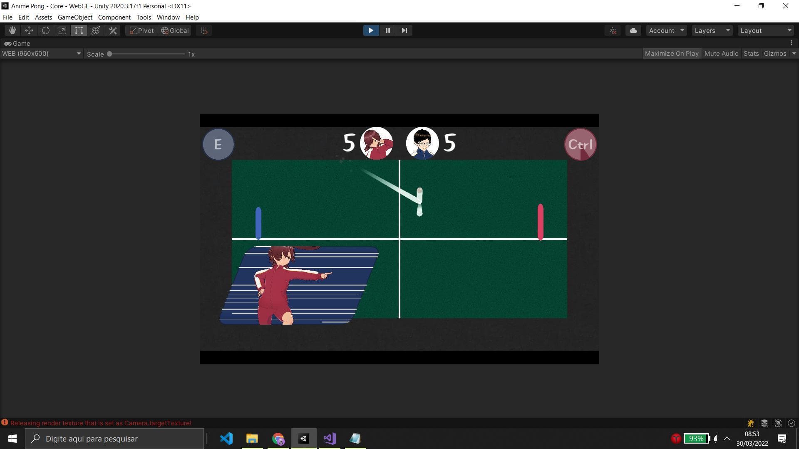This screenshot has width=799, height=449.
Task: Open the WEB (960x600) resolution dropdown
Action: click(x=41, y=54)
